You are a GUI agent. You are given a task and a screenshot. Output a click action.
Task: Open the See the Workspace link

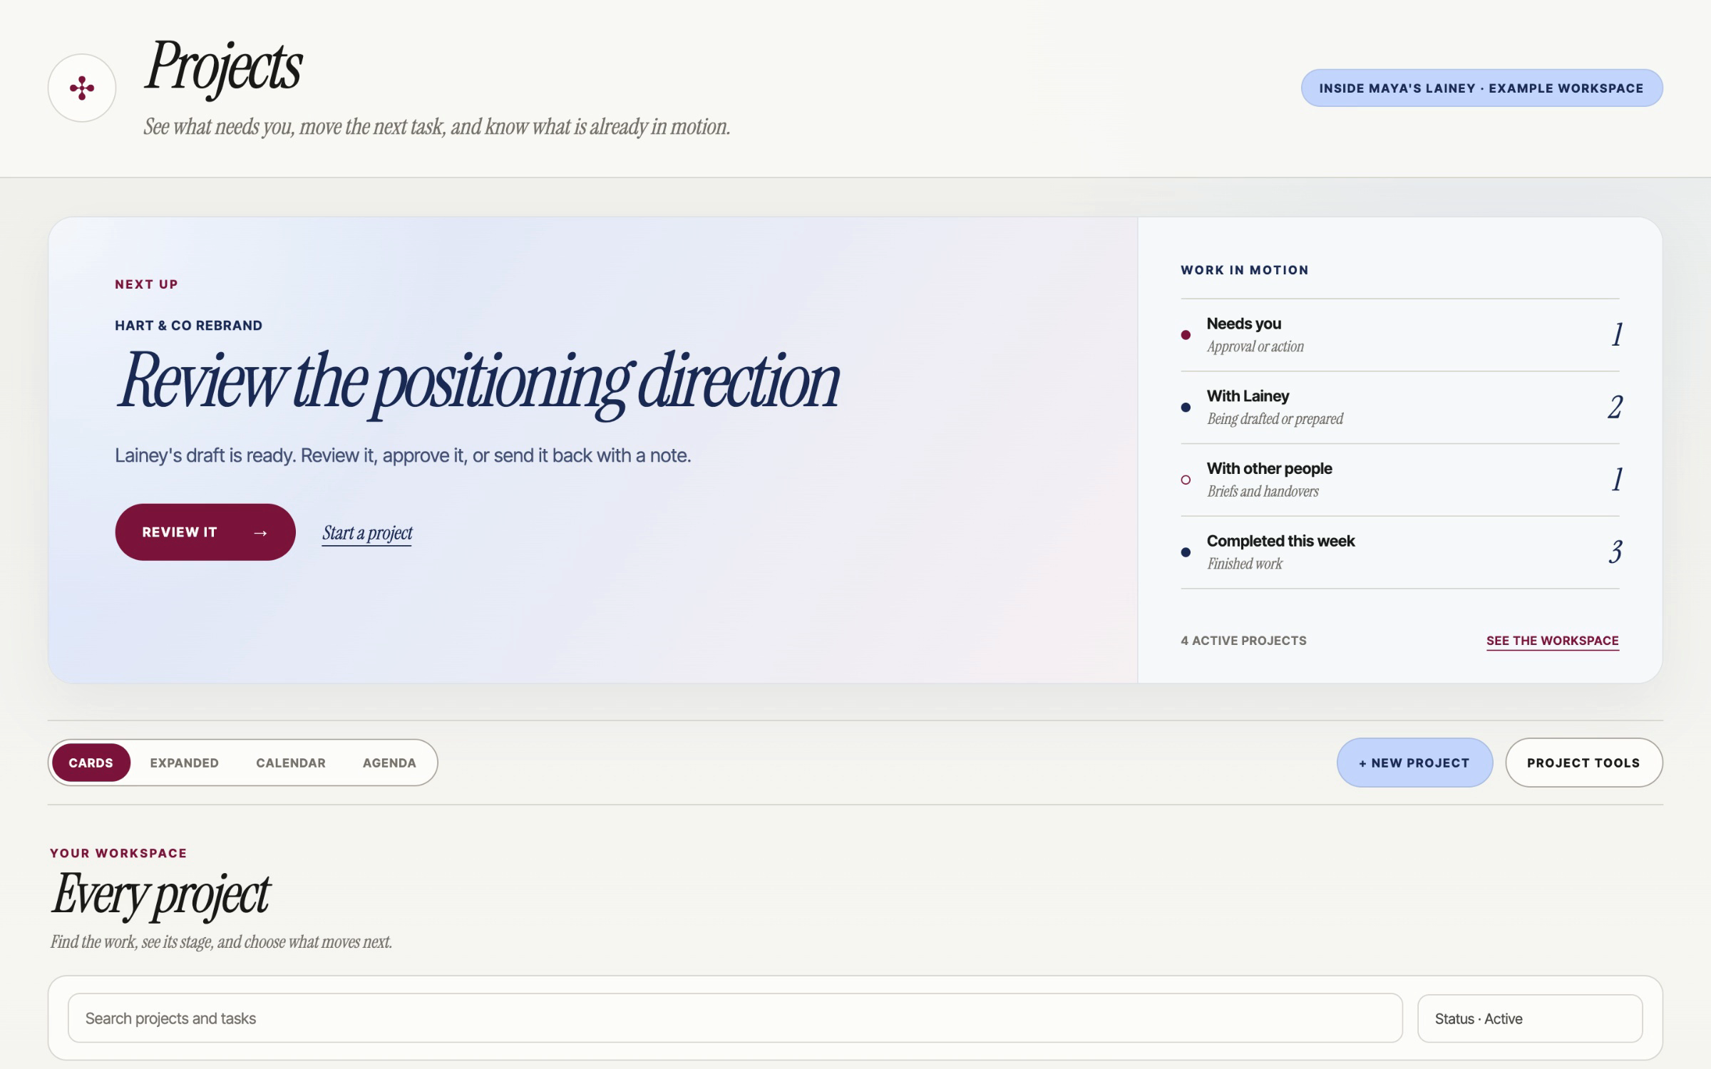pos(1552,641)
